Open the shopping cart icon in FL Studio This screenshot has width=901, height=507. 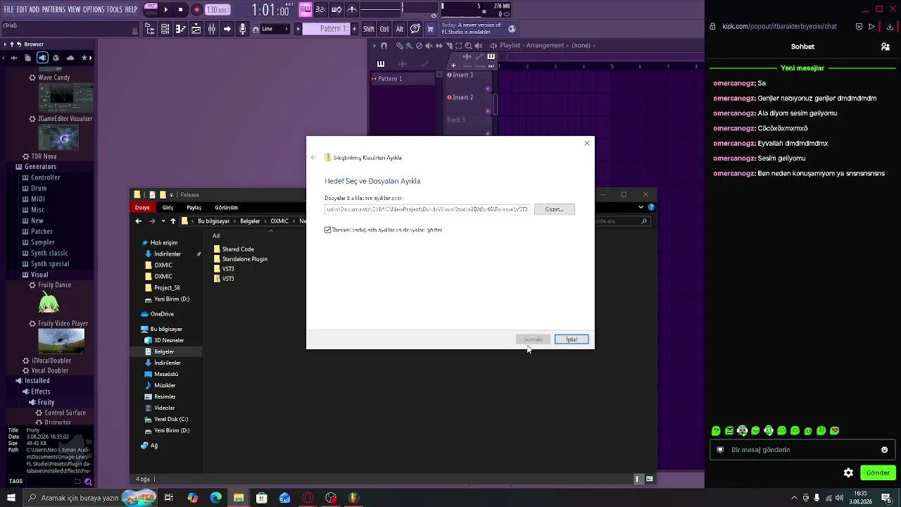coord(430,29)
